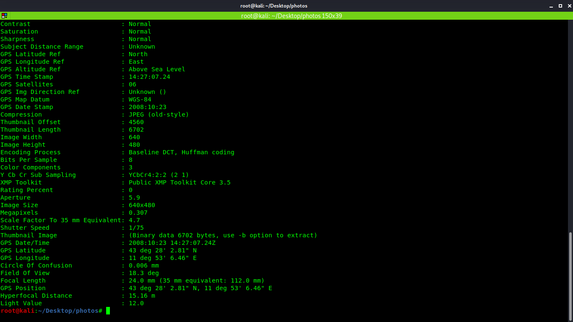Close the root@kali terminal window
This screenshot has width=573, height=322.
click(568, 6)
